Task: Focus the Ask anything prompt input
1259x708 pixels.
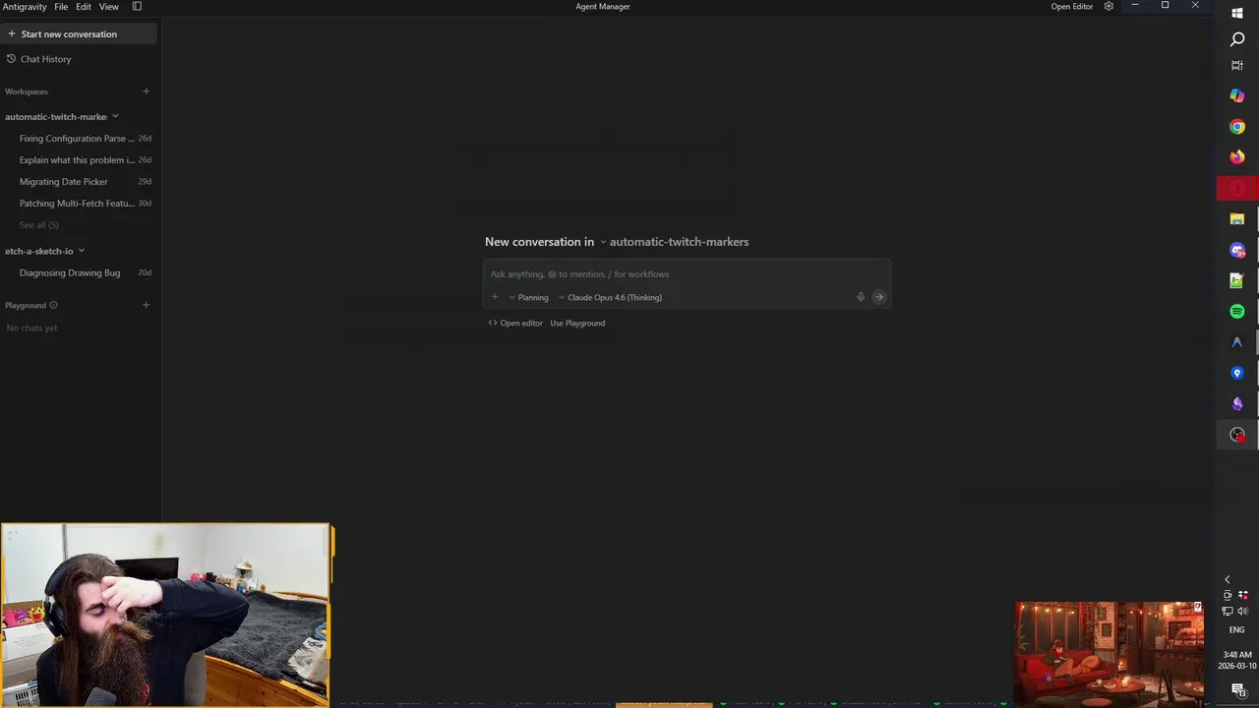Action: tap(687, 274)
